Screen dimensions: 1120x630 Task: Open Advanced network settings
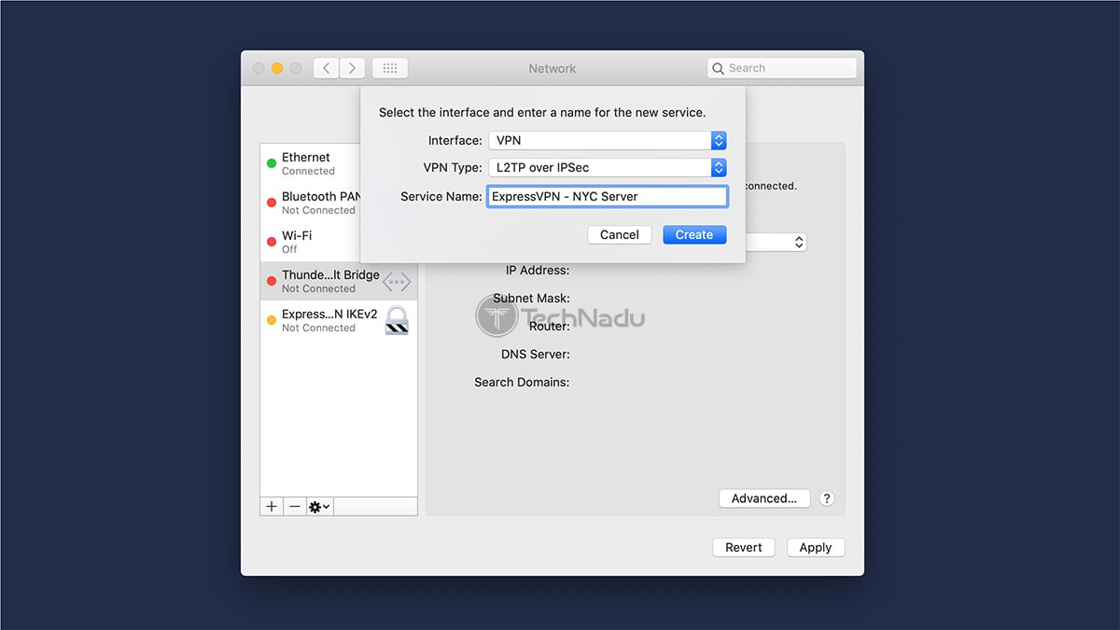[x=763, y=499]
